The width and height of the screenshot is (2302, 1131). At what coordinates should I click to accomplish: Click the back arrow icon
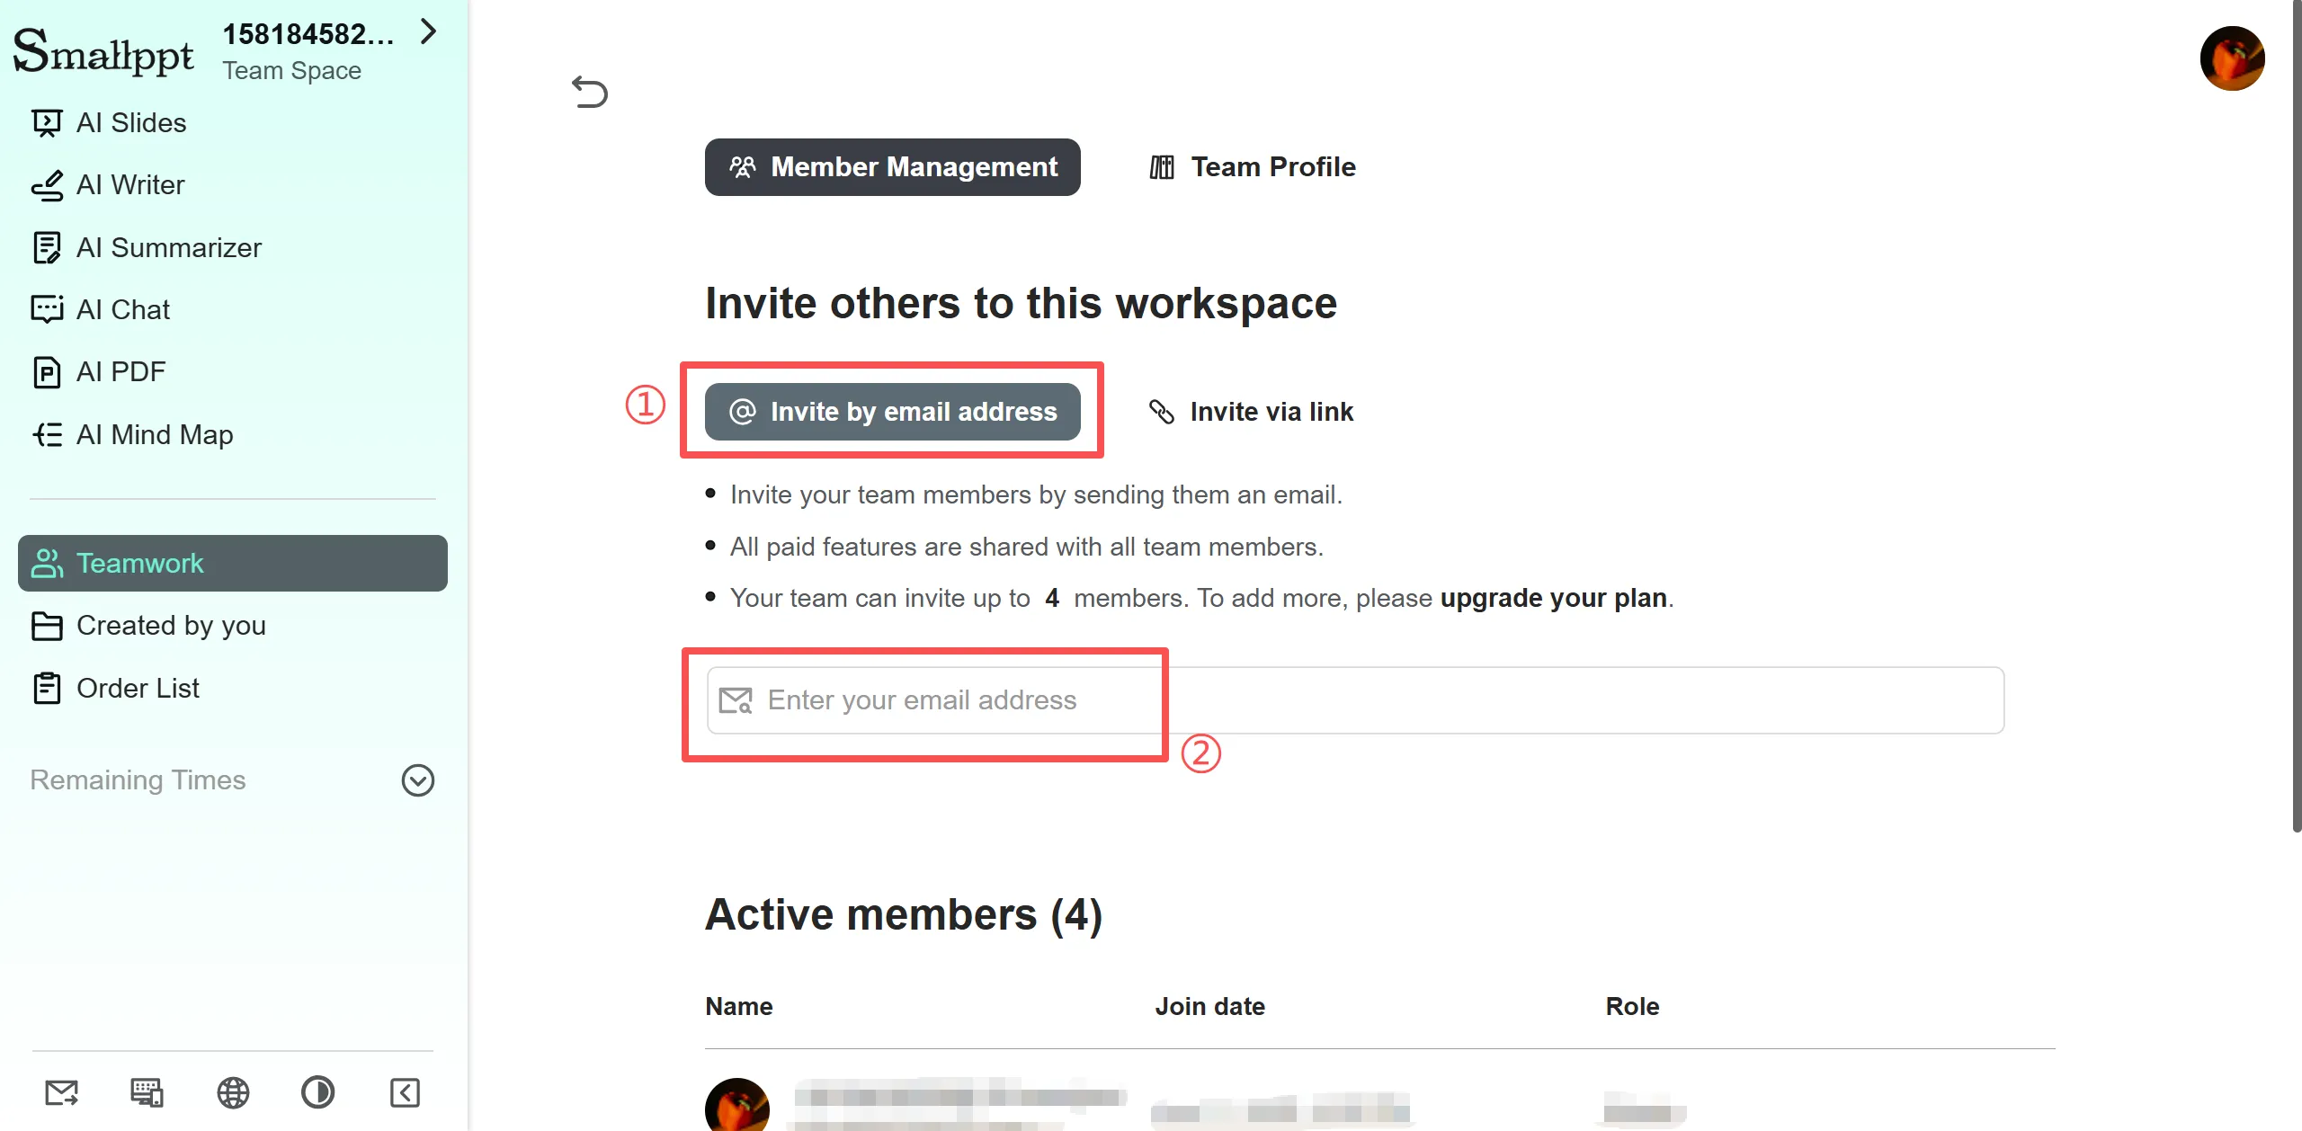[x=590, y=92]
